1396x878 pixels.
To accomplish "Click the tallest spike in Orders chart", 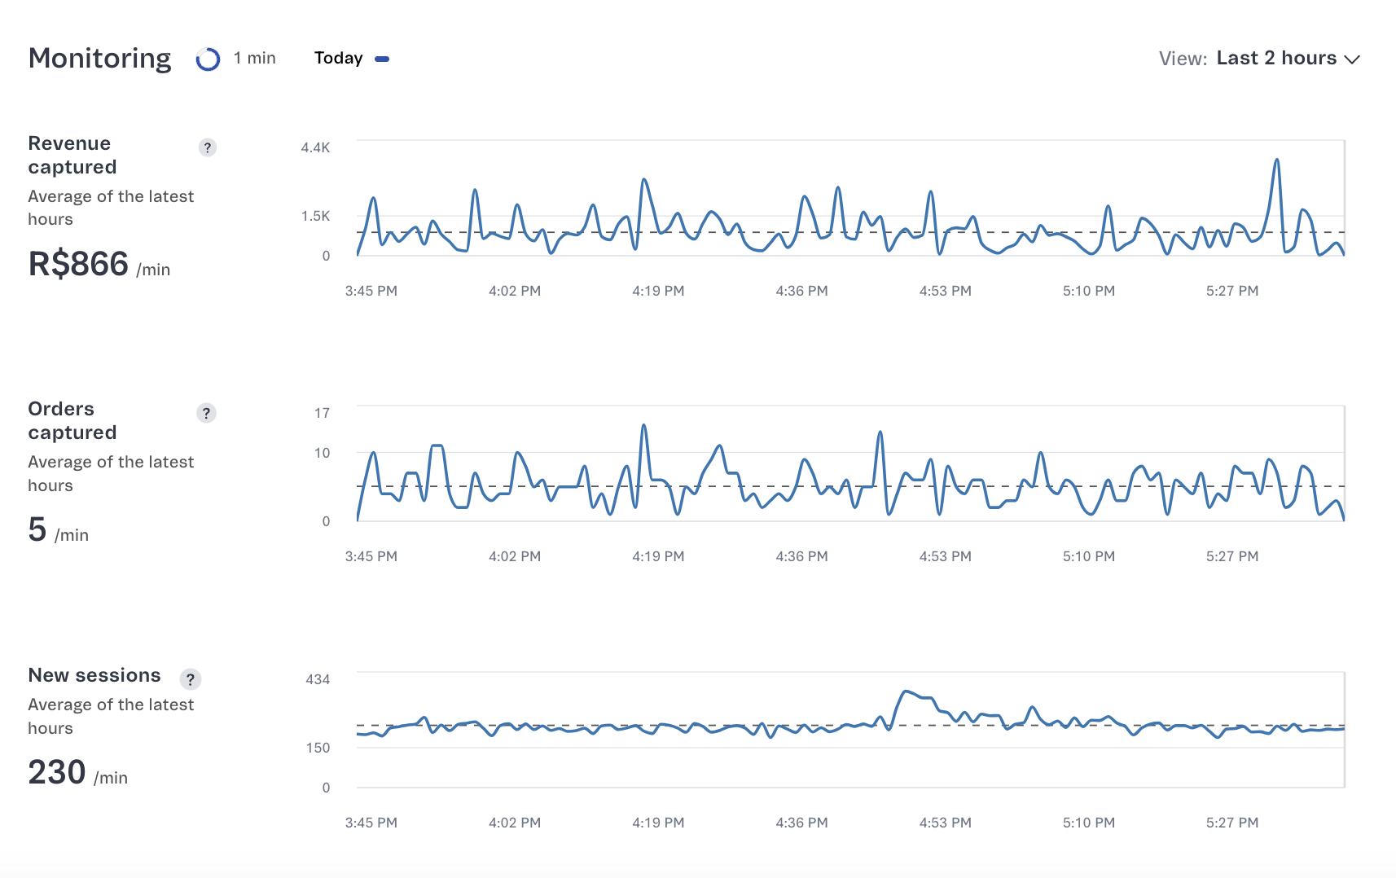I will pos(643,425).
